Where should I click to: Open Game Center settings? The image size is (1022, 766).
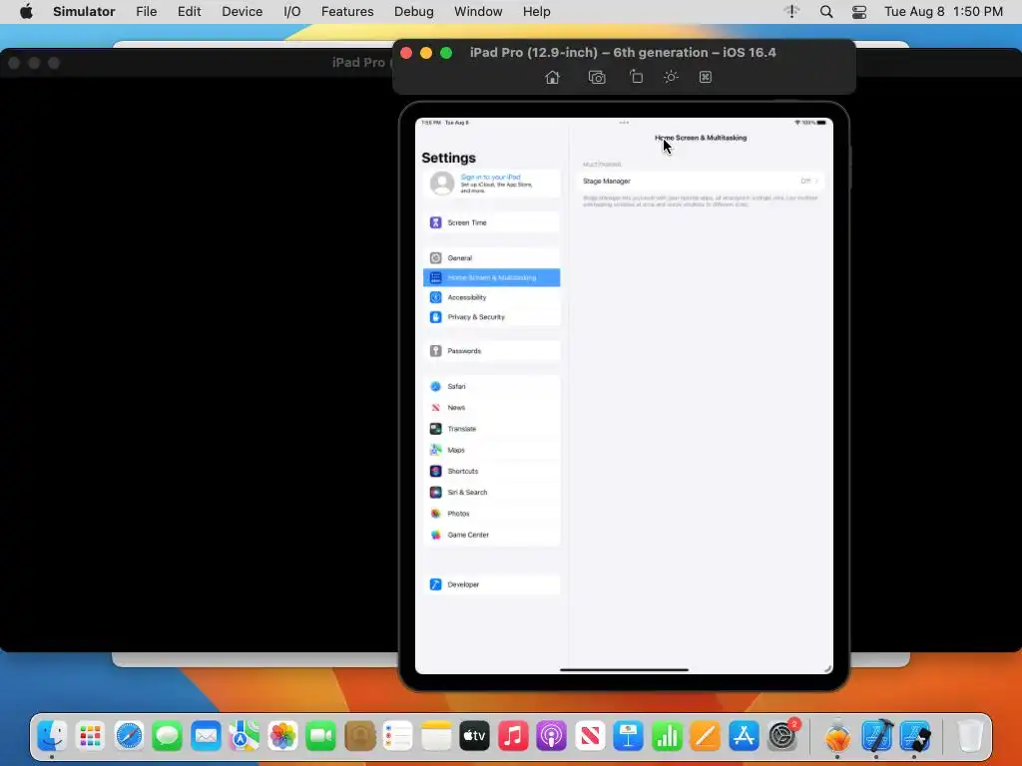tap(491, 535)
